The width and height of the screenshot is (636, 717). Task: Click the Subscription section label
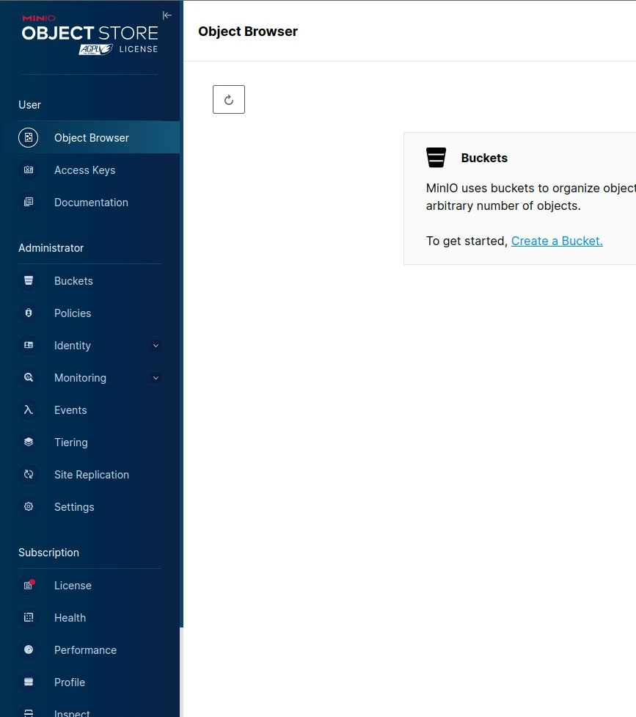pyautogui.click(x=48, y=553)
